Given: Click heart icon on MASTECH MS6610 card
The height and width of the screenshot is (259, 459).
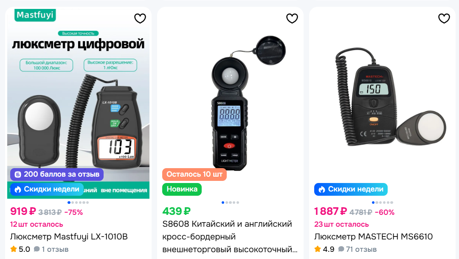Looking at the screenshot, I should point(444,18).
